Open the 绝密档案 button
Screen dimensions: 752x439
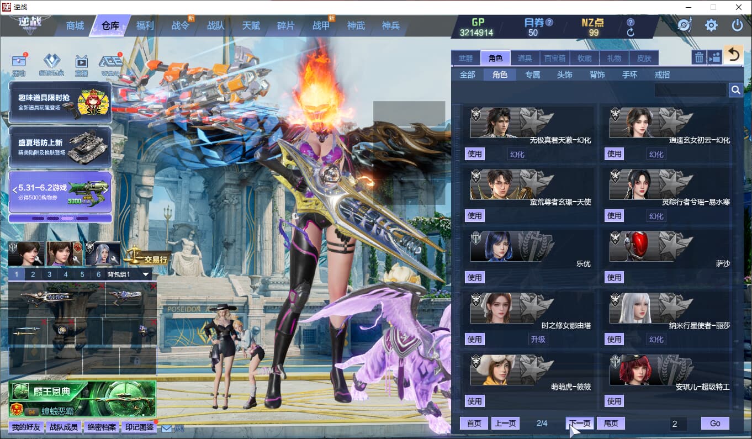click(102, 427)
